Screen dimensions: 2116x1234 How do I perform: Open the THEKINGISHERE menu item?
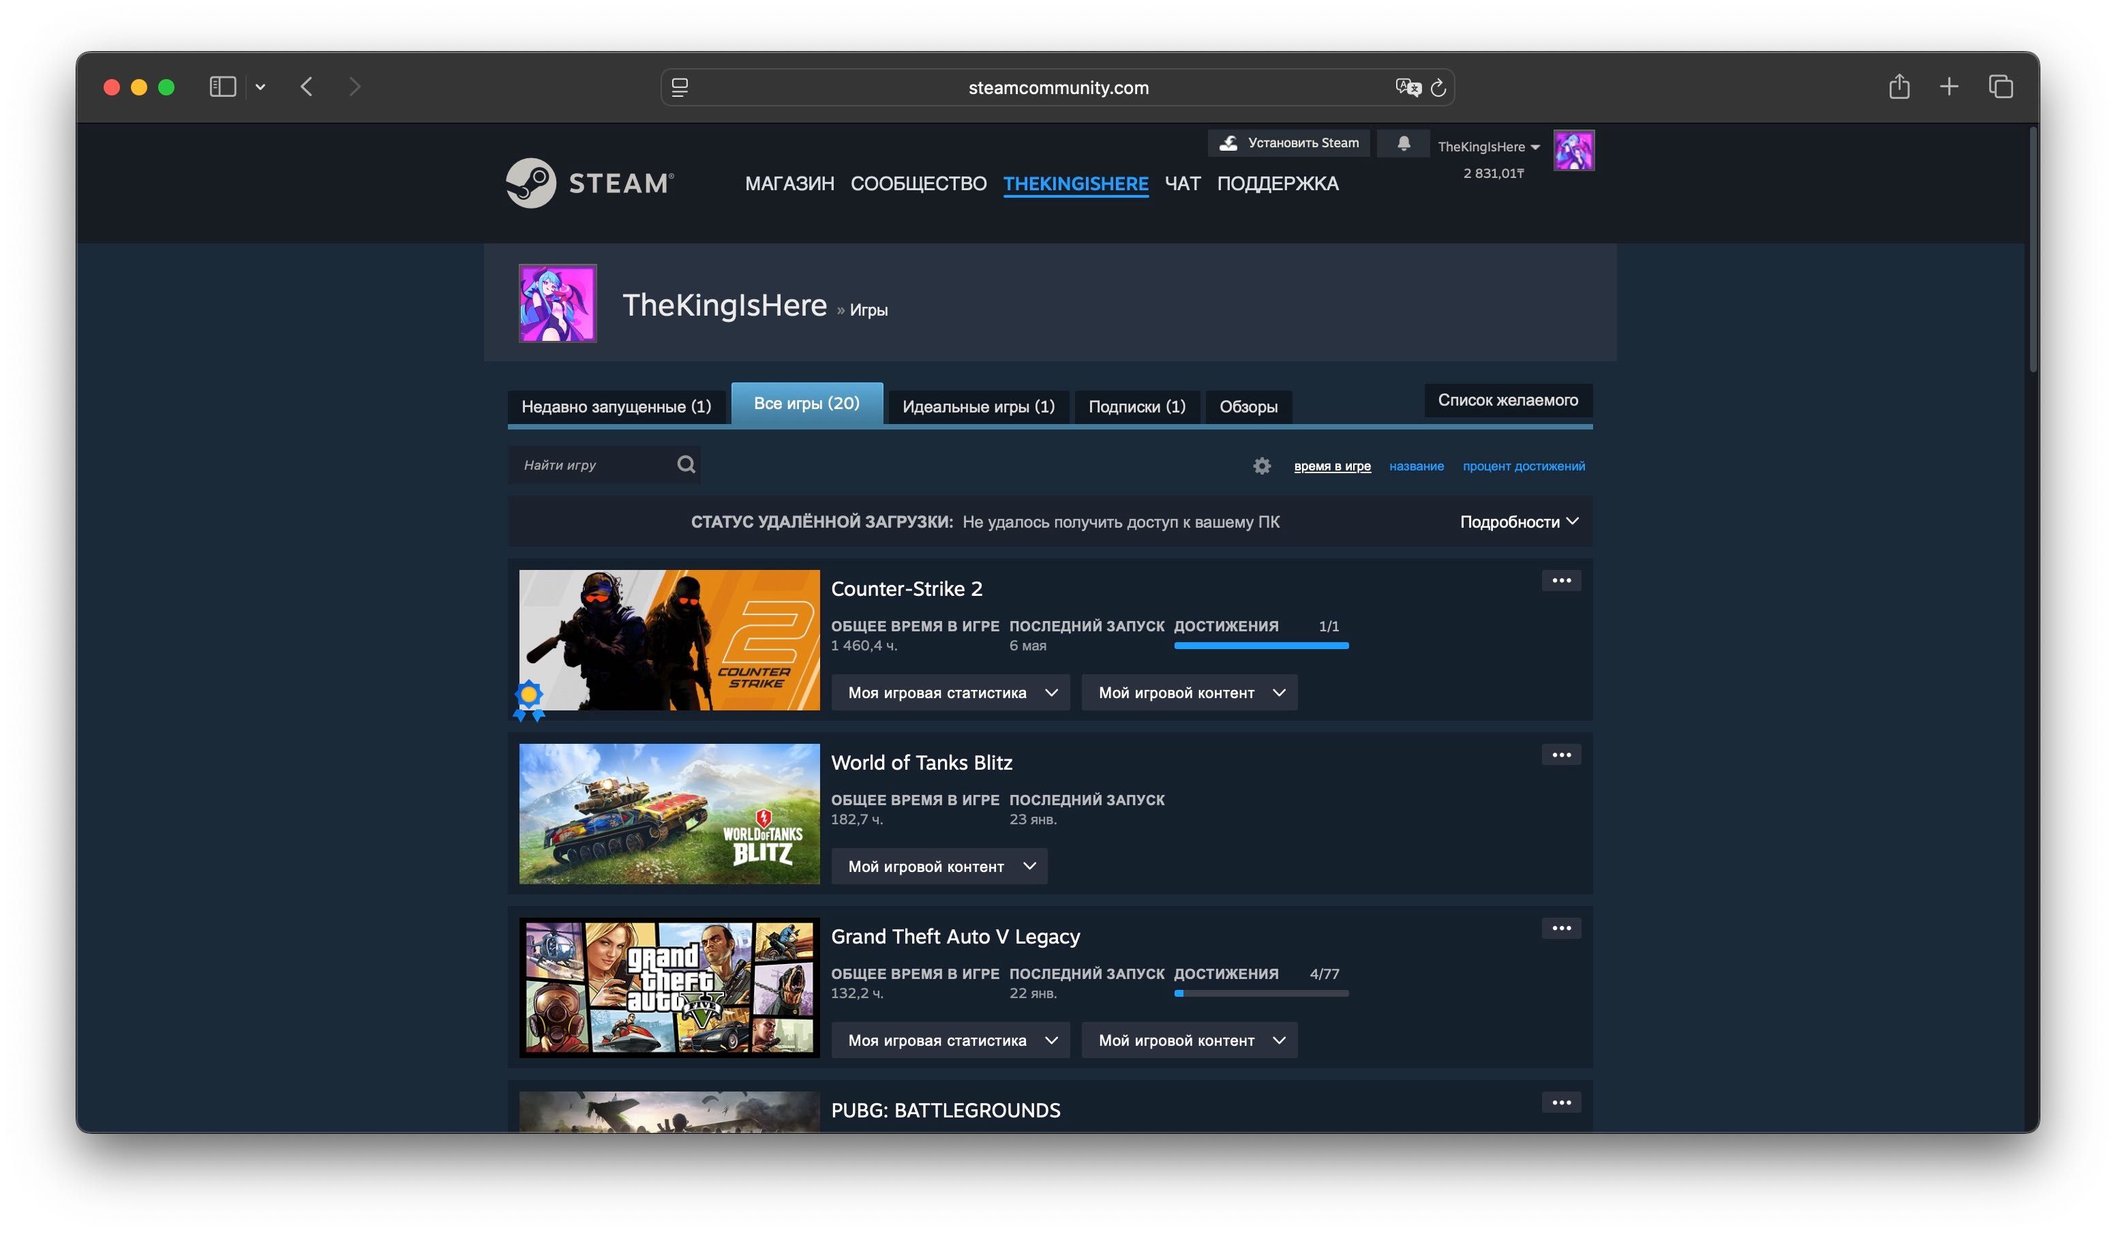coord(1076,183)
